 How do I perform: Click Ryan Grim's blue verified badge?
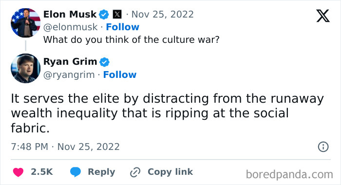(x=104, y=62)
